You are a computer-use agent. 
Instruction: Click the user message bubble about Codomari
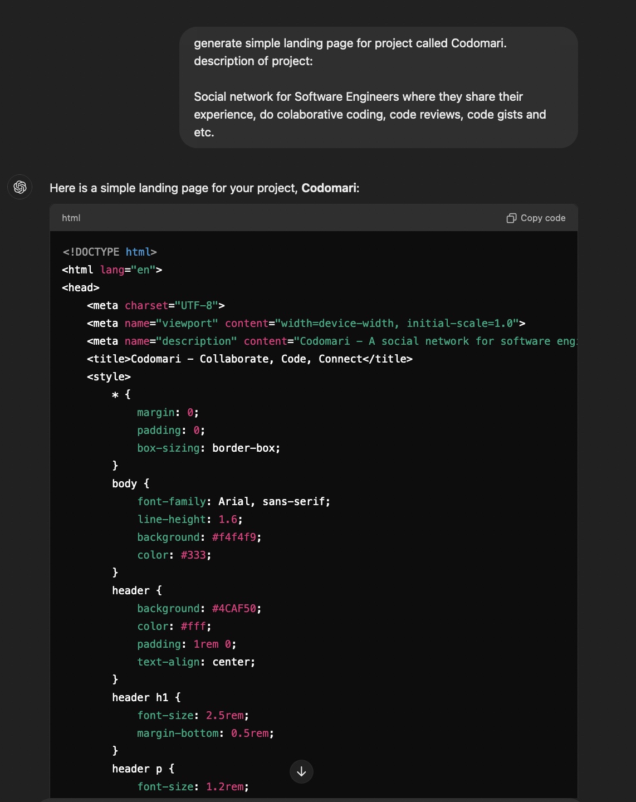379,87
